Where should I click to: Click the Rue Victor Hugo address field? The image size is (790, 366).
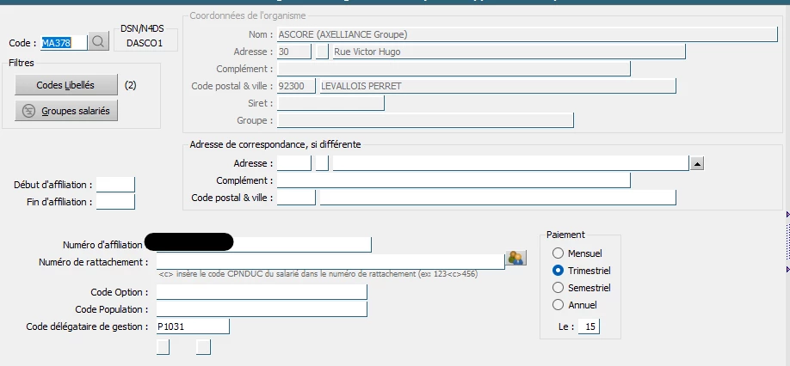click(509, 52)
